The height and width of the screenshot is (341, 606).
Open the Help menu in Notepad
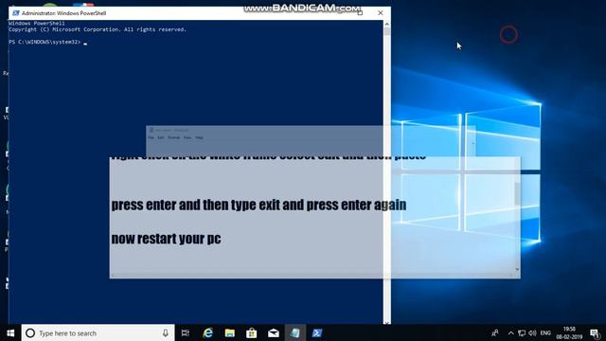point(200,137)
